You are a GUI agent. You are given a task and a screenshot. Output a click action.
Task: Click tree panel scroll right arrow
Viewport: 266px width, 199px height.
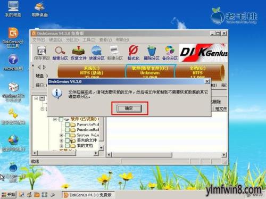pyautogui.click(x=96, y=153)
